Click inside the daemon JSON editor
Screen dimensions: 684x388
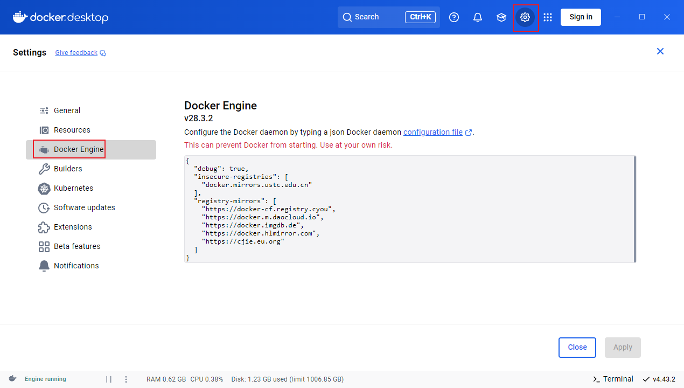(x=409, y=209)
